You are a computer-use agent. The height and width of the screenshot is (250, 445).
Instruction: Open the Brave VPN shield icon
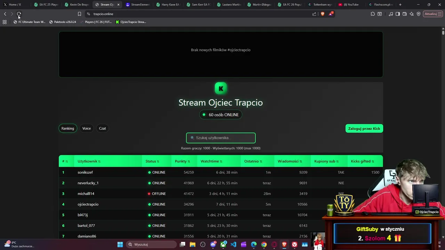tap(419, 14)
